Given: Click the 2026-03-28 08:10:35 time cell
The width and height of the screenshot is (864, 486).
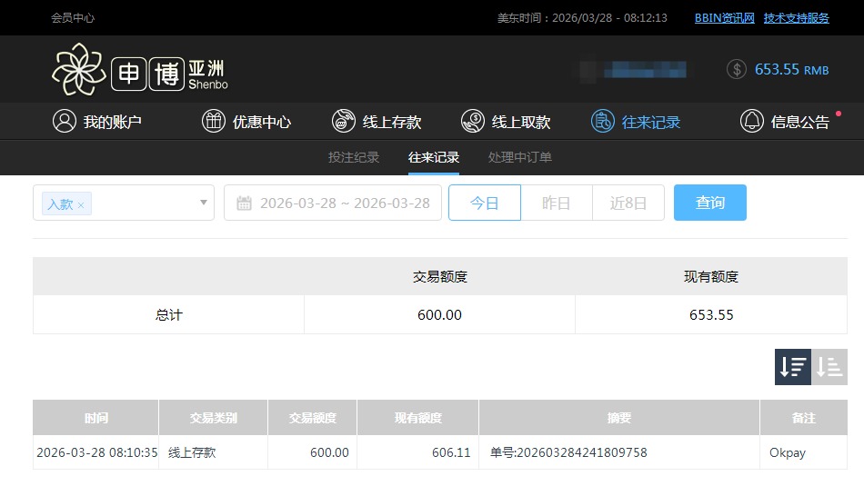Looking at the screenshot, I should click(x=97, y=452).
